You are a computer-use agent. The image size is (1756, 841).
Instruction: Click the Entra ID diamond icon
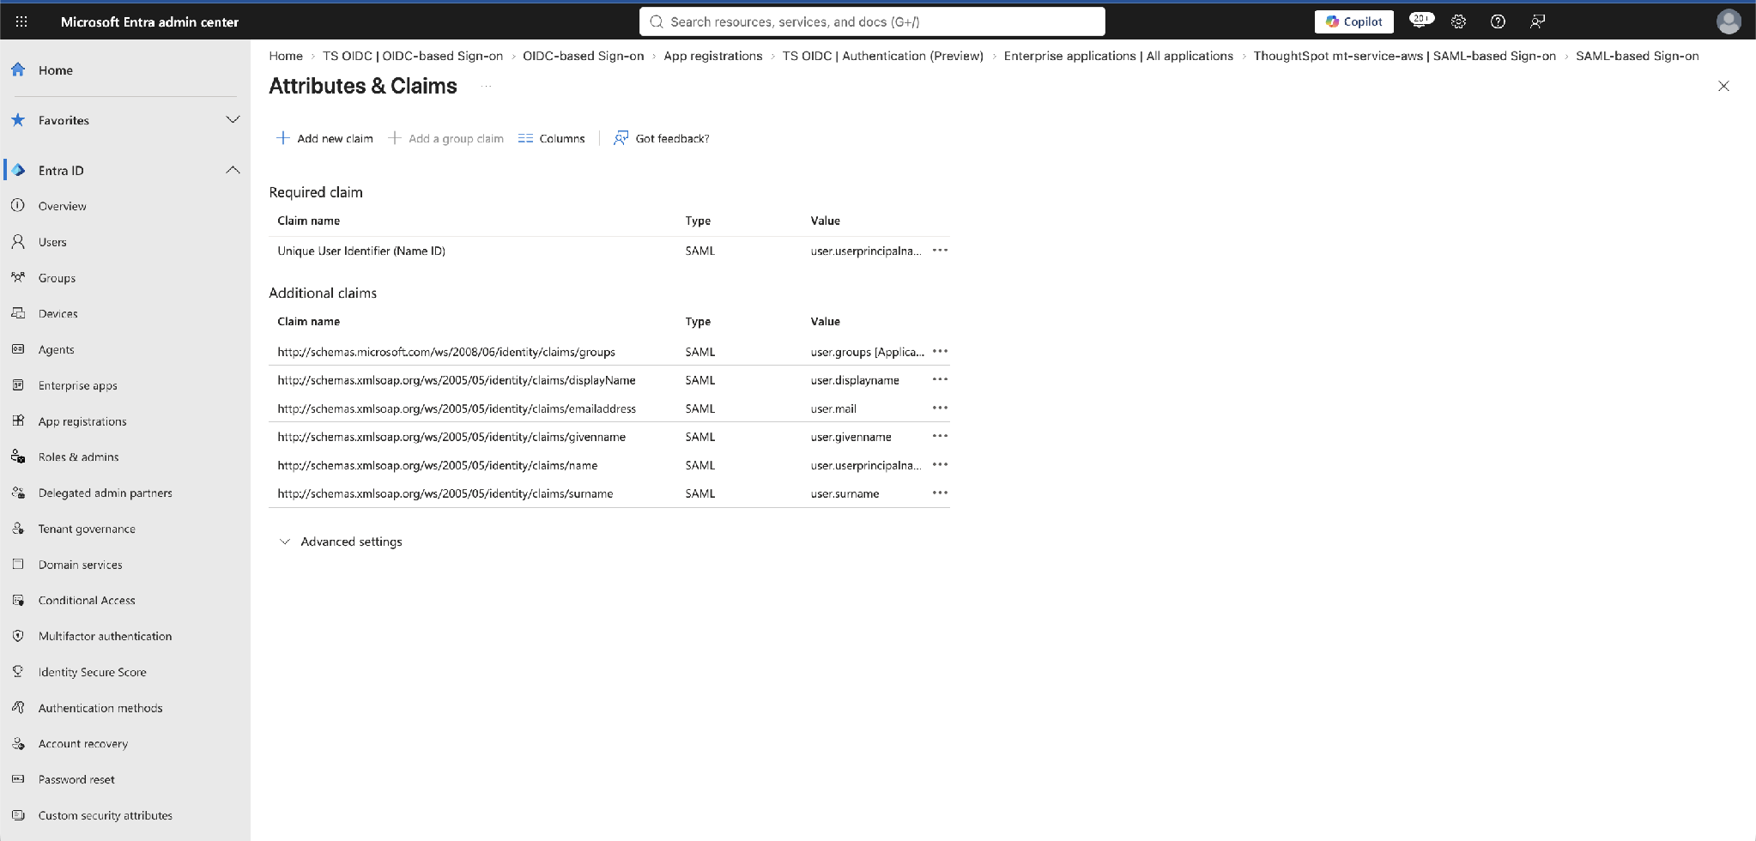coord(18,170)
